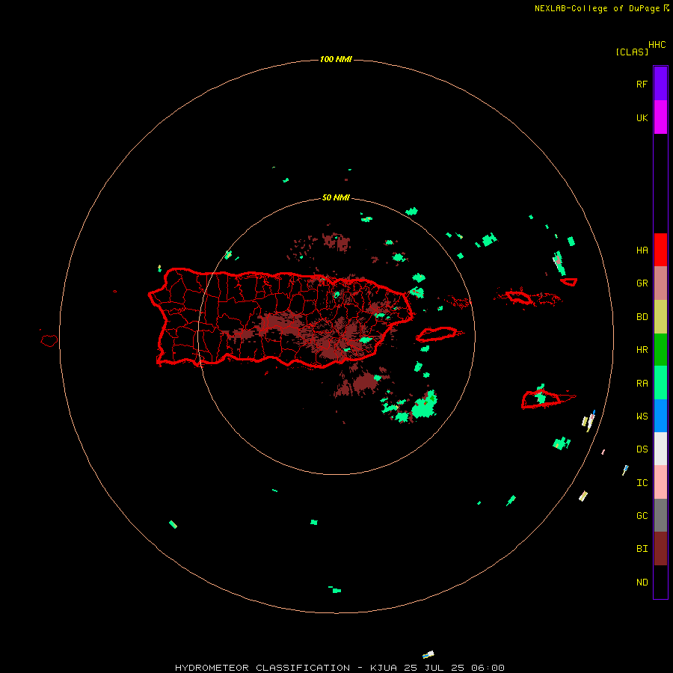Click the UK magenta legend swatch
The height and width of the screenshot is (673, 673).
(x=660, y=117)
